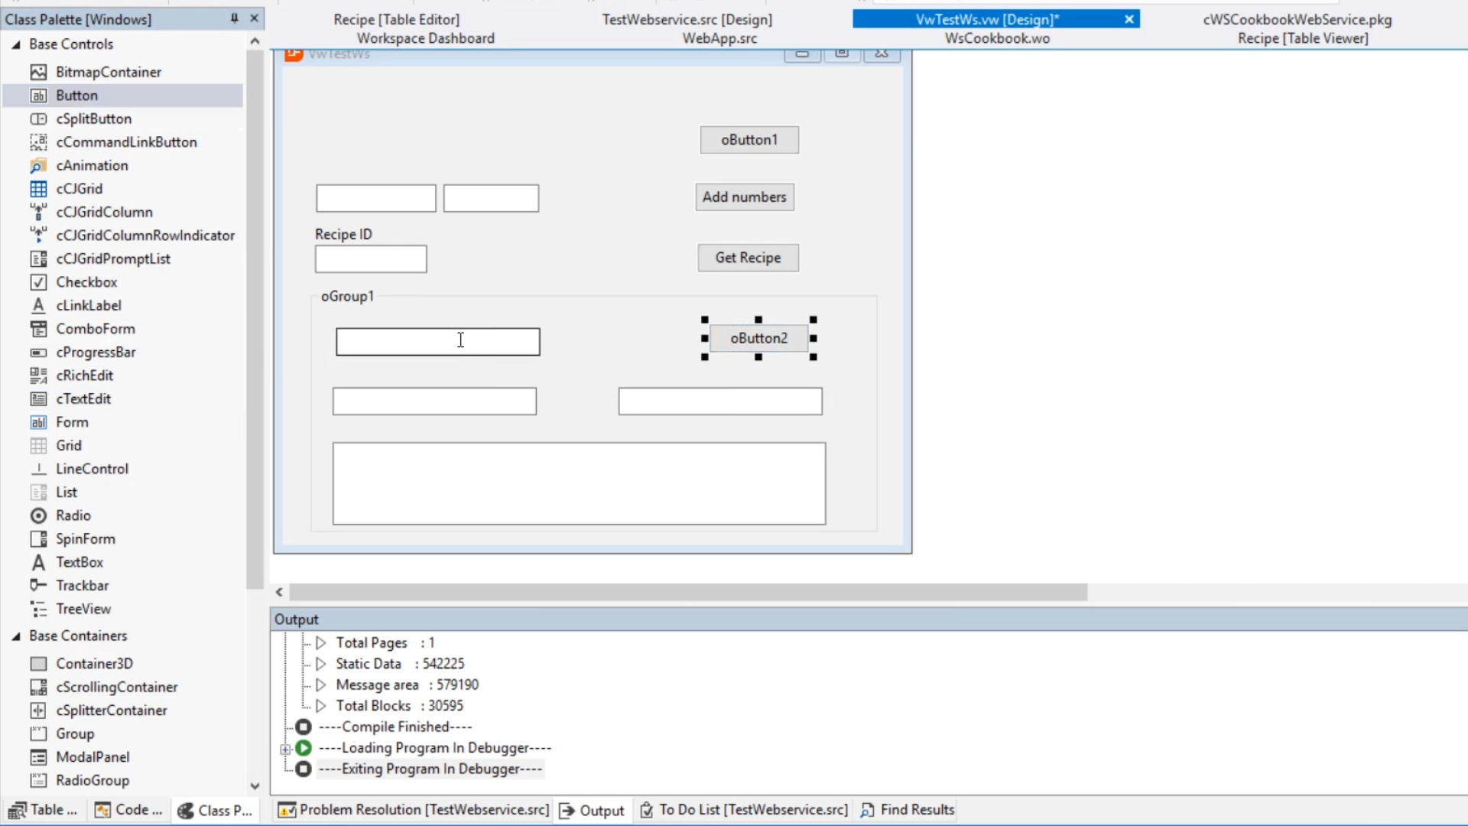Collapse the Base Containers section
Image resolution: width=1468 pixels, height=826 pixels.
16,636
